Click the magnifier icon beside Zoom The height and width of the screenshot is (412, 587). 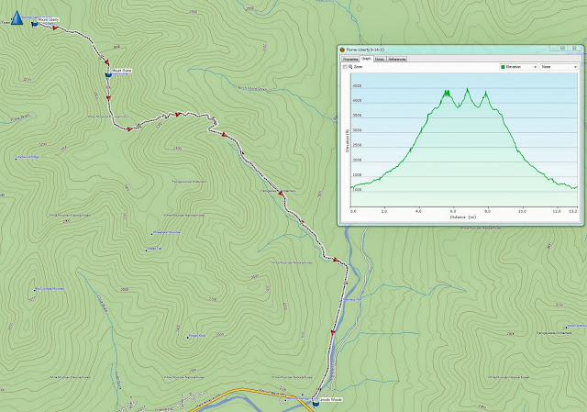(x=350, y=67)
